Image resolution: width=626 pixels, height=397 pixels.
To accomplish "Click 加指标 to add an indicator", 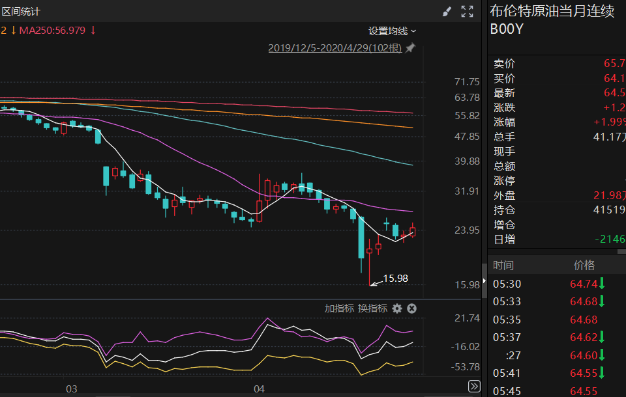I will click(339, 308).
